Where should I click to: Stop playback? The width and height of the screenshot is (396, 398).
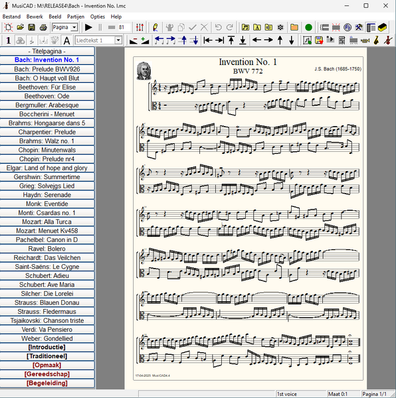pos(112,27)
